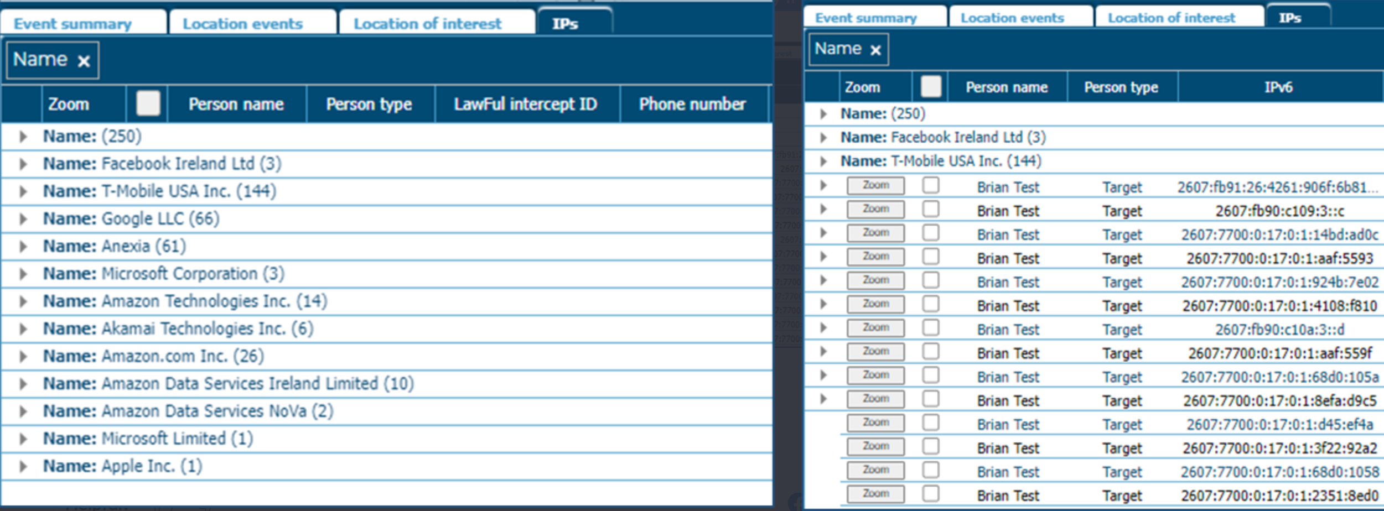Expand the Apple Inc. (1) group
Image resolution: width=1384 pixels, height=511 pixels.
[x=23, y=467]
